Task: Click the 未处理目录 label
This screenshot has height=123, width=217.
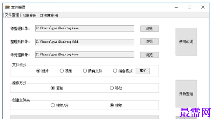Action: [20, 55]
